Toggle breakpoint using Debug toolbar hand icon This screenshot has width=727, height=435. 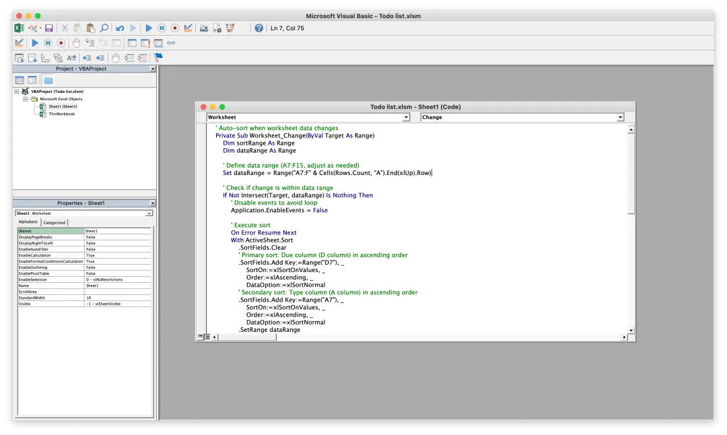pyautogui.click(x=77, y=42)
